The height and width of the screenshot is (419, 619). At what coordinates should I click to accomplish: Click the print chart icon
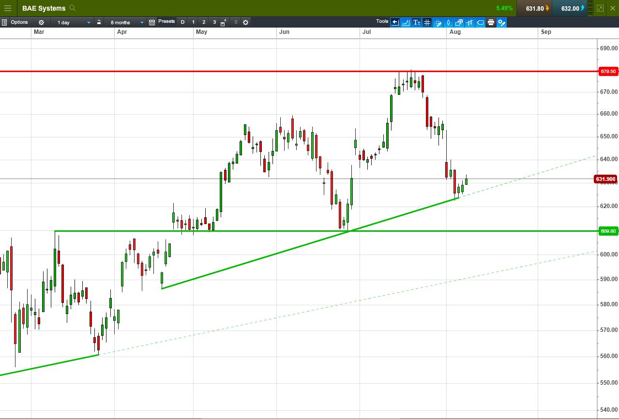point(491,22)
